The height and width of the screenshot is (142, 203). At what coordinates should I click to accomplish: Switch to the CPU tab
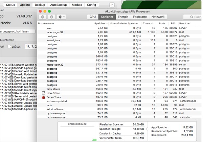93,17
